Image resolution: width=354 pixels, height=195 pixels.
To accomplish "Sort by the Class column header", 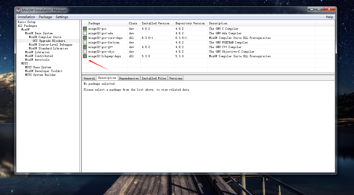I will pos(134,23).
